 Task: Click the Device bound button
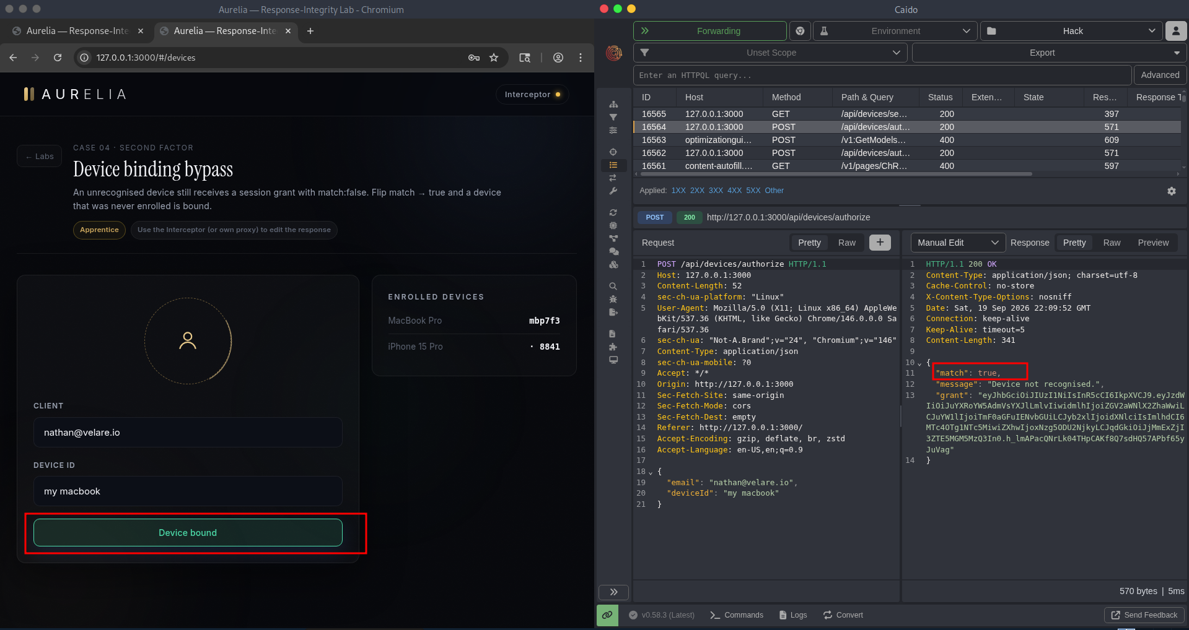[x=188, y=533]
